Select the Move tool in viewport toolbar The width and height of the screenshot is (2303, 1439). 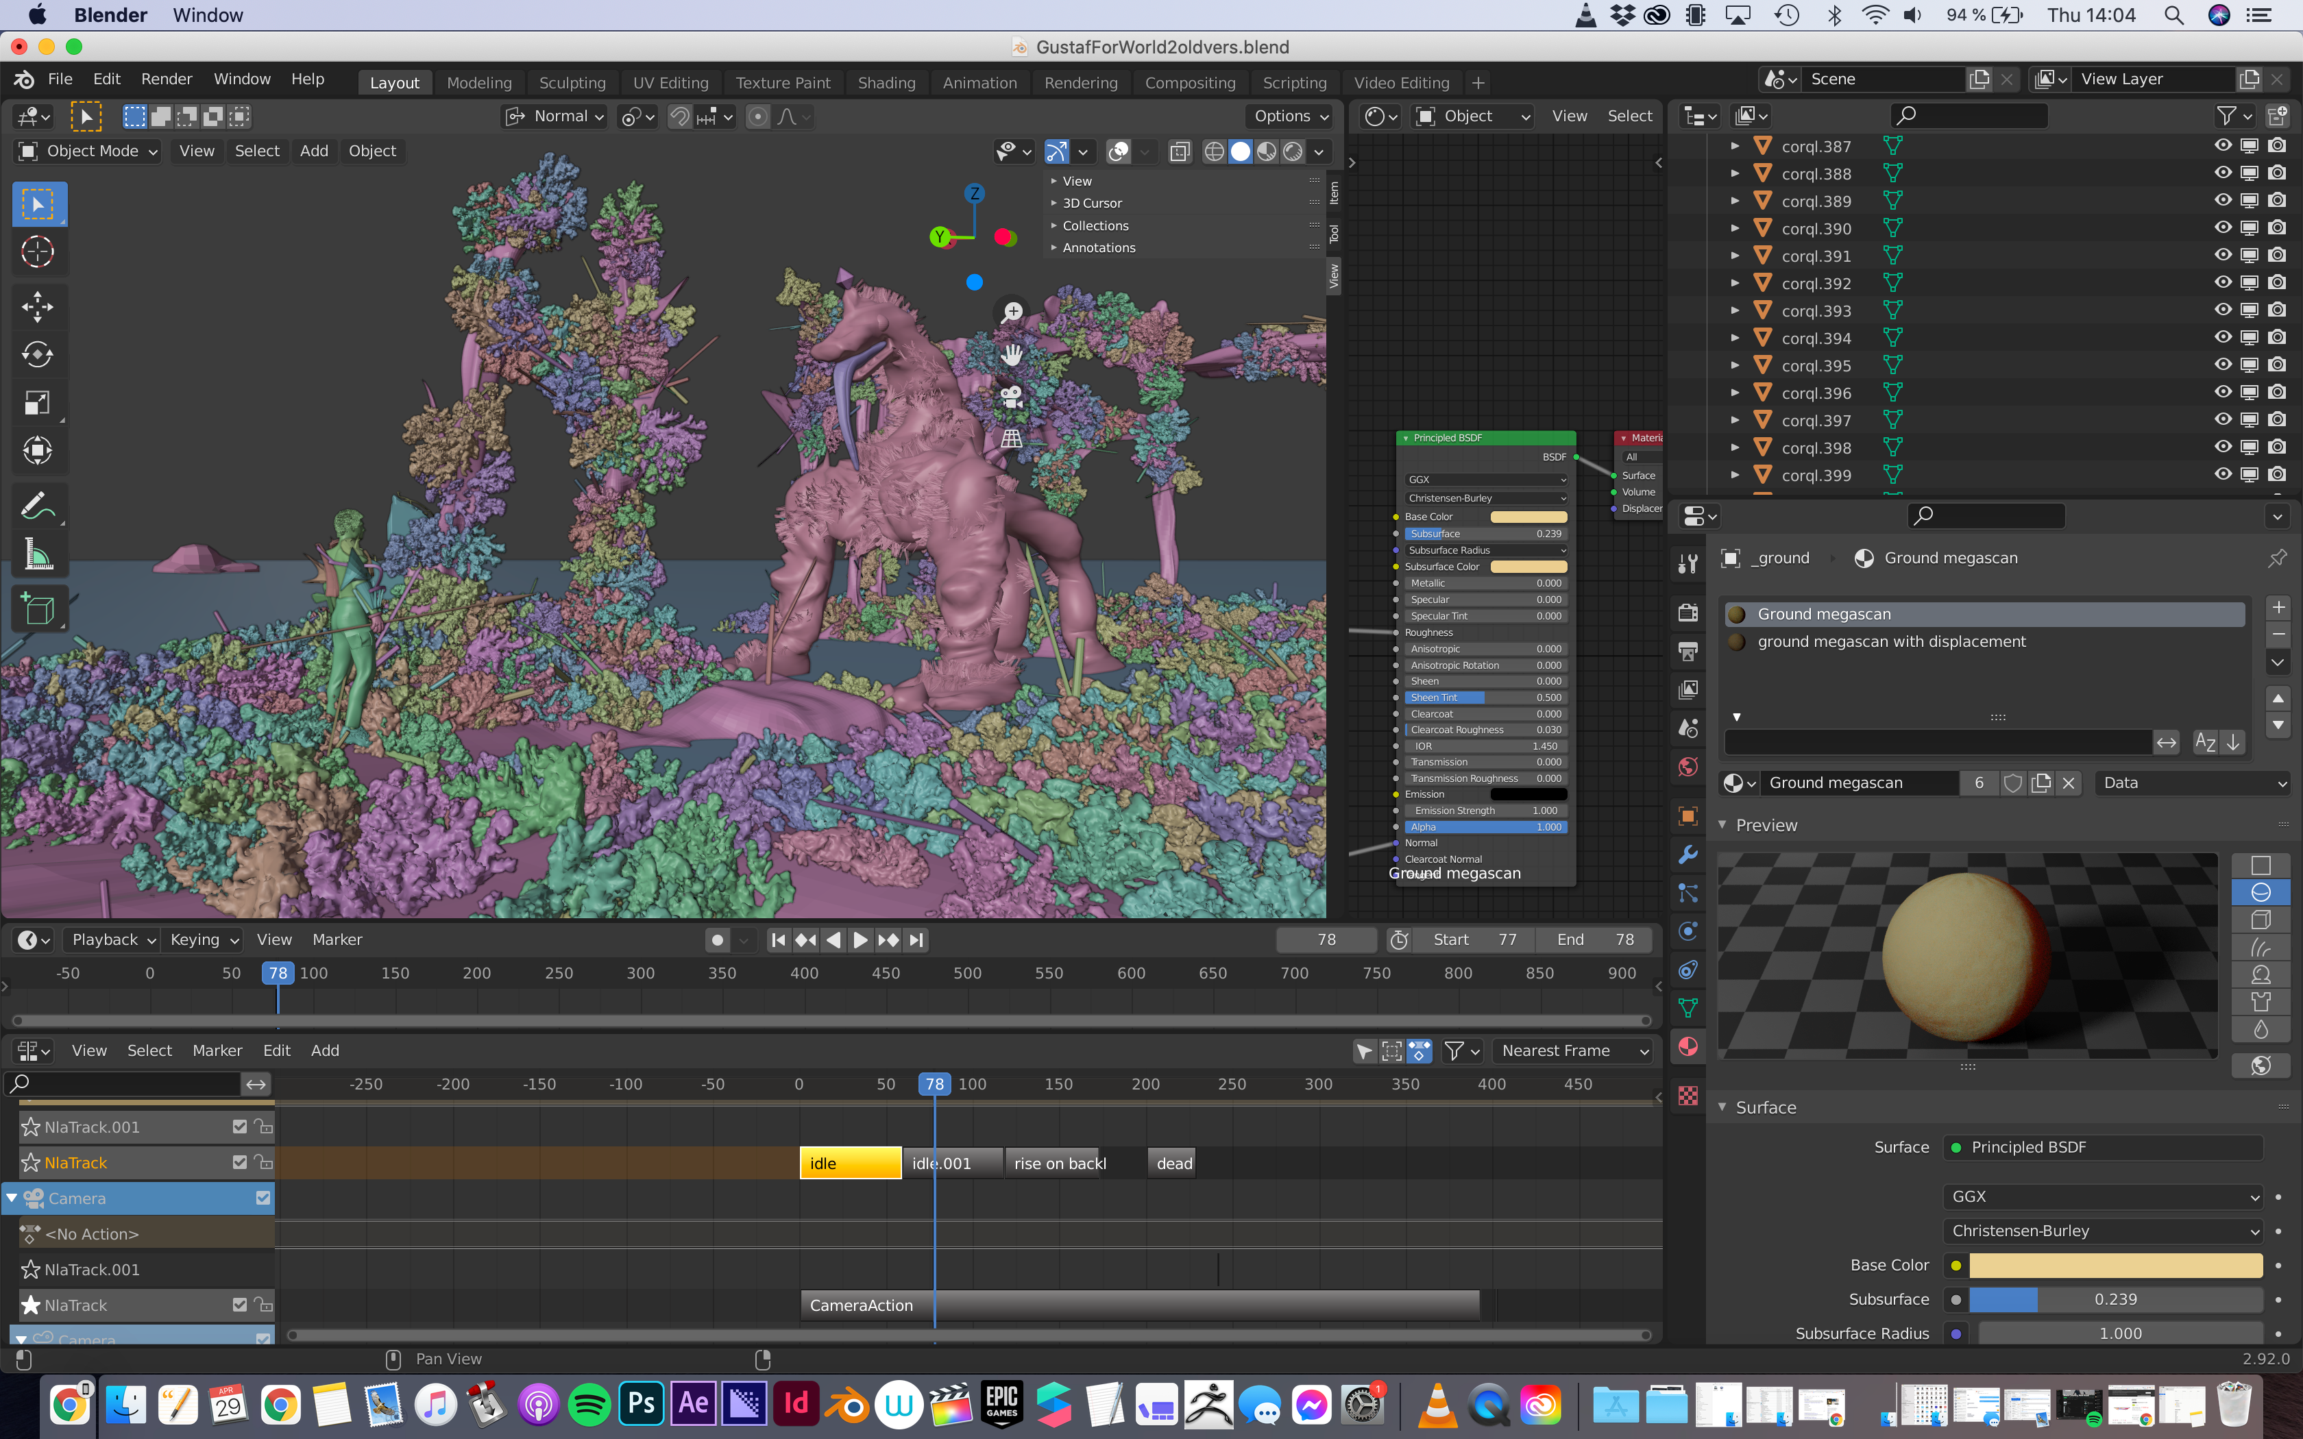point(37,306)
